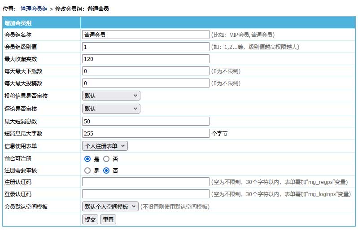Click the 重置 button
This screenshot has height=245, width=358.
108,219
